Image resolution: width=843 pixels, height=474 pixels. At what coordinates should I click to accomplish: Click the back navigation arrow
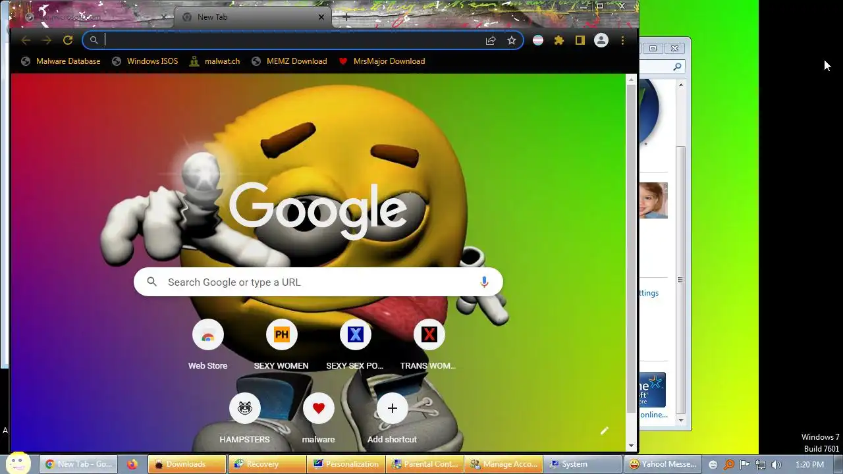(26, 40)
